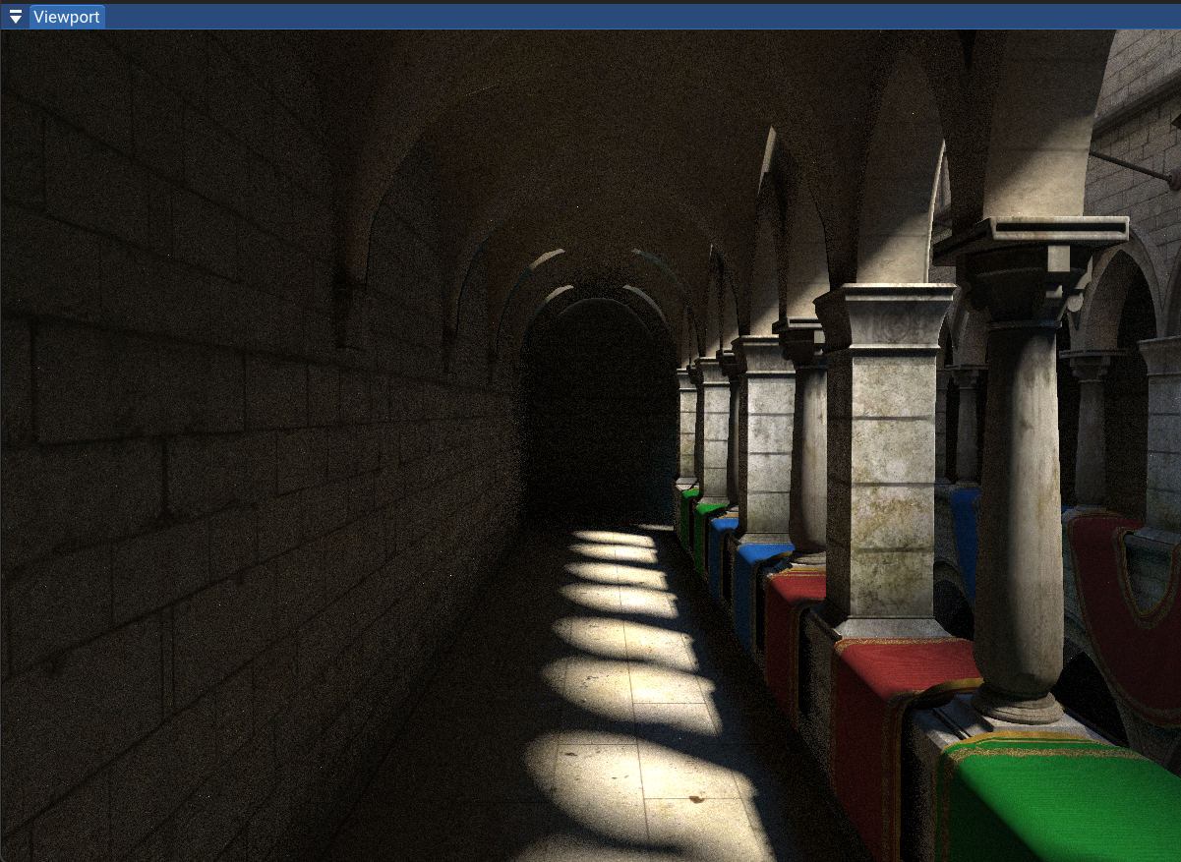Click the left brick wall
This screenshot has height=862, width=1181.
pos(197,442)
